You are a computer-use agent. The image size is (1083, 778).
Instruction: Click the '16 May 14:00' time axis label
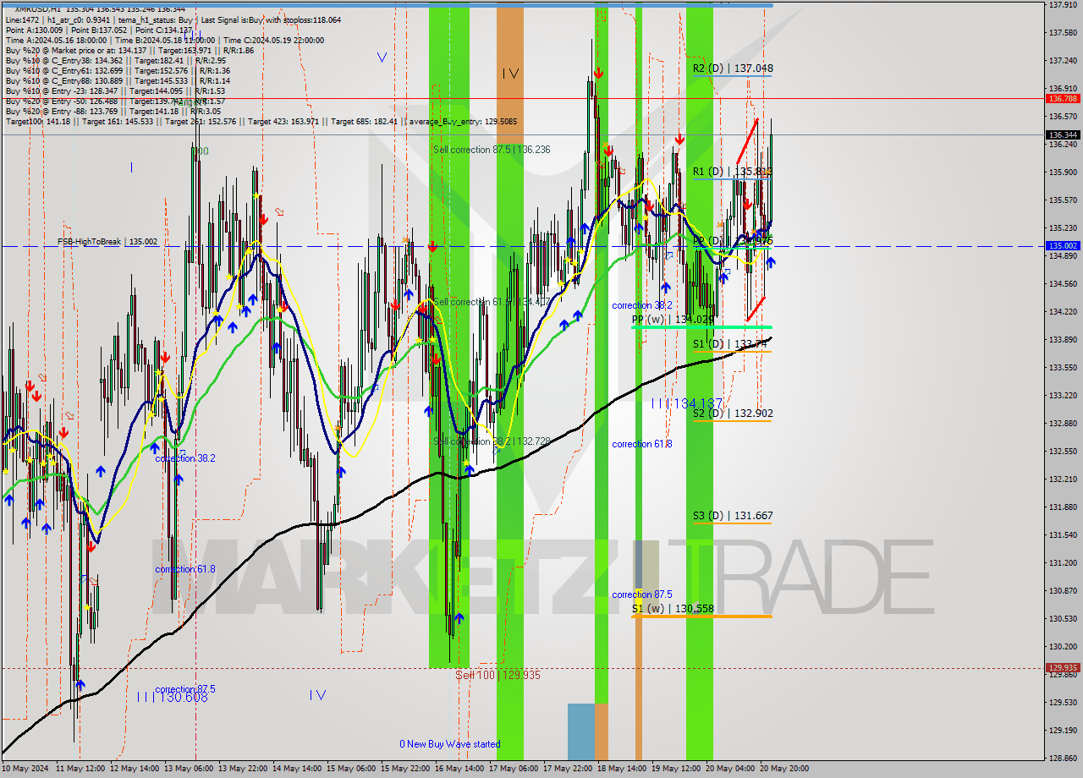(459, 769)
